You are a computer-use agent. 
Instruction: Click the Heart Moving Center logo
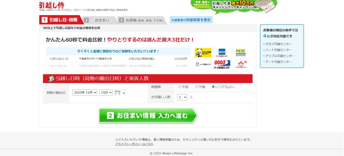pos(203,64)
